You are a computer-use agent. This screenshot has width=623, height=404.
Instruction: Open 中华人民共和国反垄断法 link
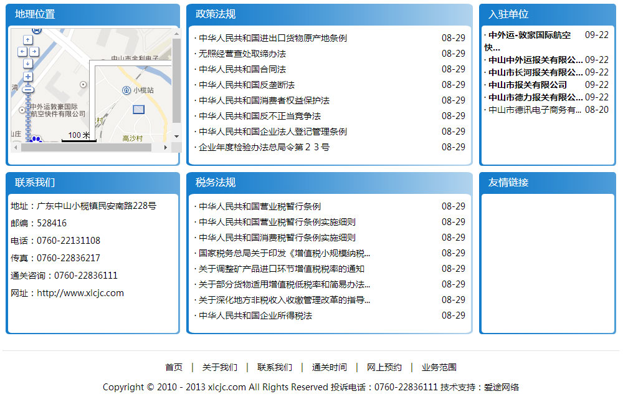[x=246, y=85]
